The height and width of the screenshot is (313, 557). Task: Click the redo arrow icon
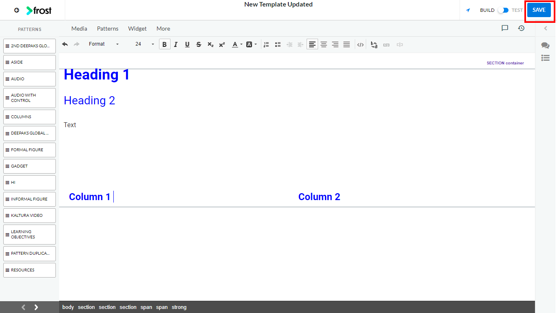pyautogui.click(x=76, y=44)
